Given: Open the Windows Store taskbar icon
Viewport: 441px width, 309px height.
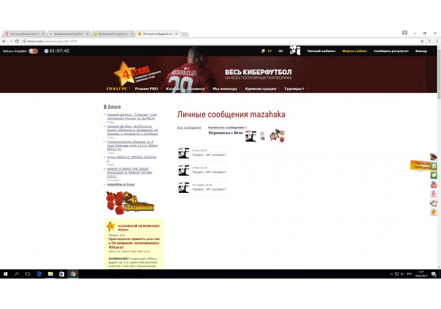Looking at the screenshot, I should (62, 274).
